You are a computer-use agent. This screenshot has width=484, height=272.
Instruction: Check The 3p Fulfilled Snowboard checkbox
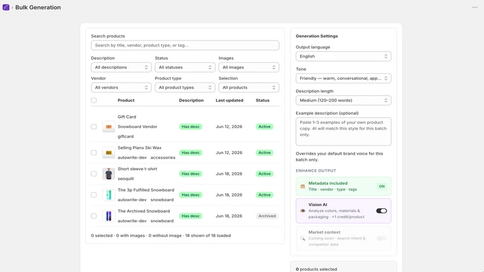click(x=94, y=195)
